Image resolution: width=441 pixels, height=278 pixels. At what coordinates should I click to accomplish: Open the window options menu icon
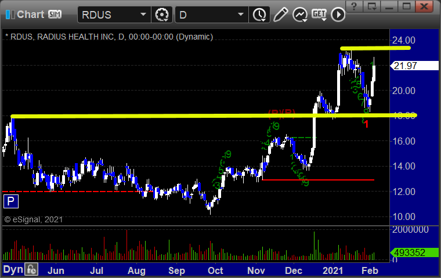pyautogui.click(x=372, y=6)
